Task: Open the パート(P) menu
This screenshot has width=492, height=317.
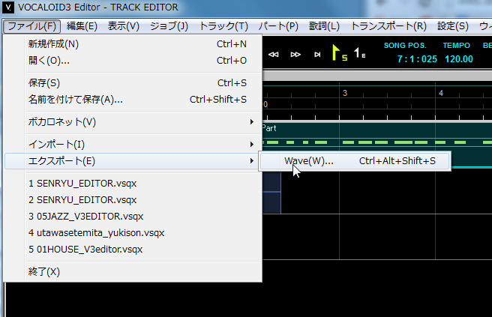Action: [x=278, y=26]
